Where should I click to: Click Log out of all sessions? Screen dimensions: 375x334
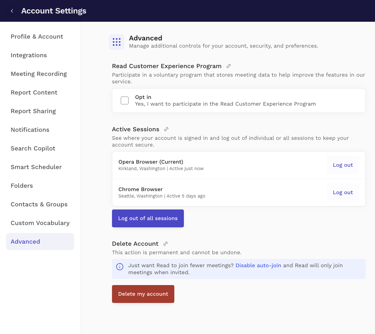tap(148, 218)
